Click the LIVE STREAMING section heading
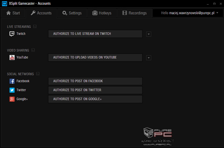 [x=19, y=27]
